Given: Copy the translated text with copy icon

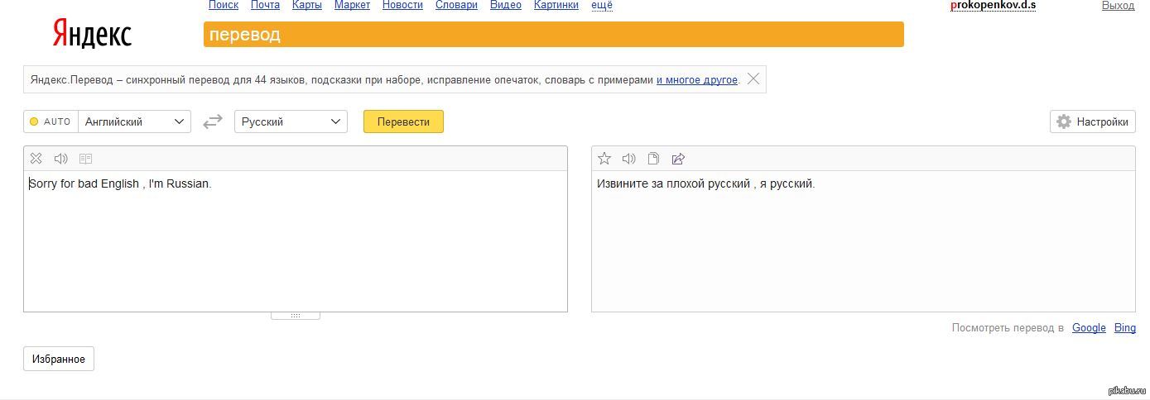Looking at the screenshot, I should (x=653, y=159).
